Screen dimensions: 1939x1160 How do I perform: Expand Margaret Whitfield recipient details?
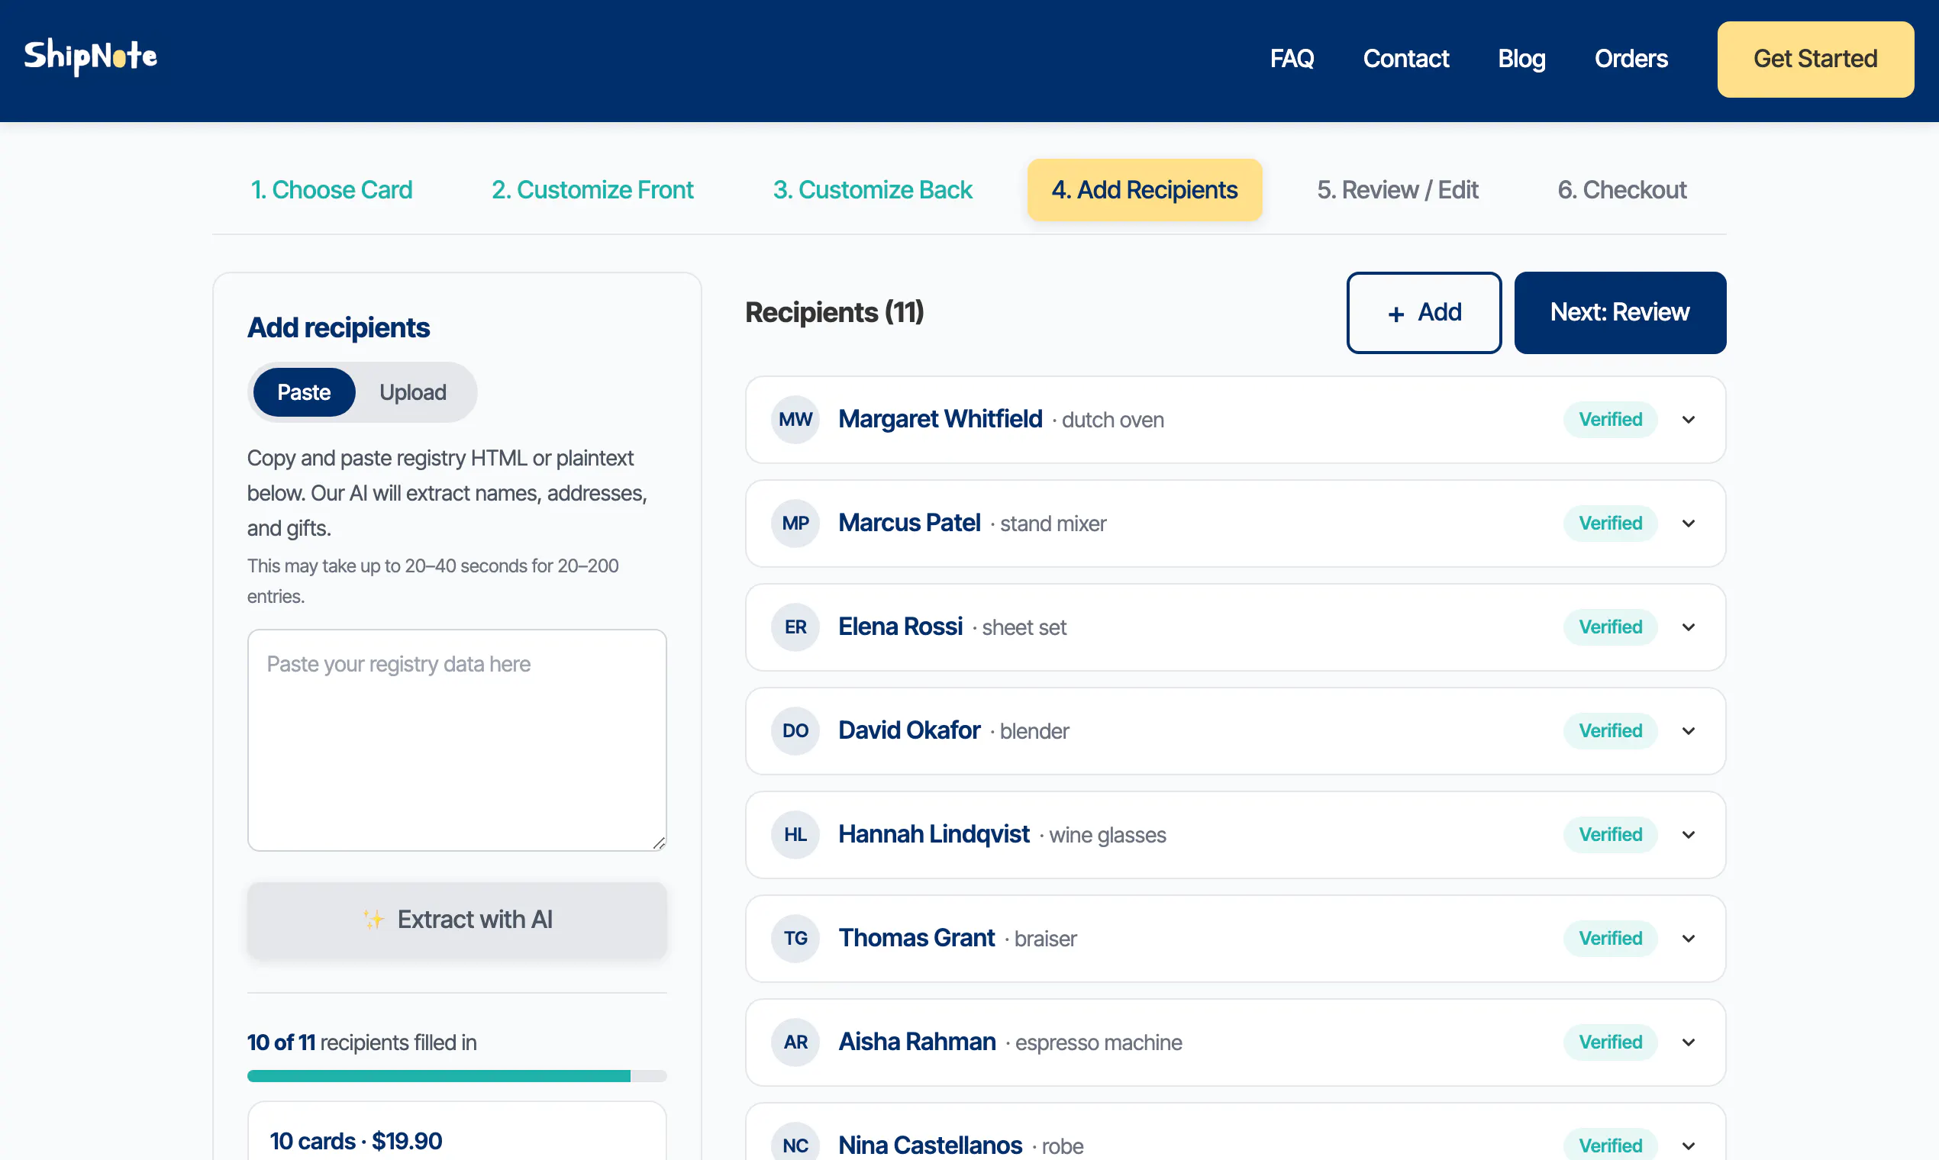[1689, 420]
